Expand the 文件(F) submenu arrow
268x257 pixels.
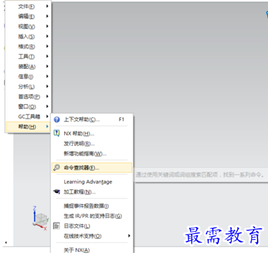pyautogui.click(x=47, y=6)
